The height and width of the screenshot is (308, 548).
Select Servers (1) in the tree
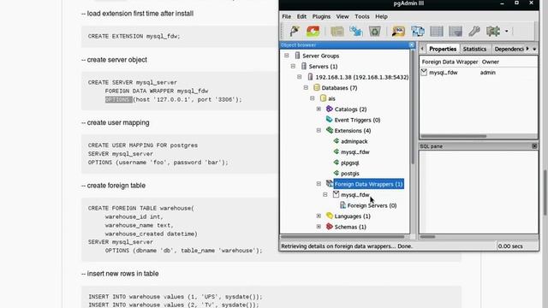pos(323,67)
